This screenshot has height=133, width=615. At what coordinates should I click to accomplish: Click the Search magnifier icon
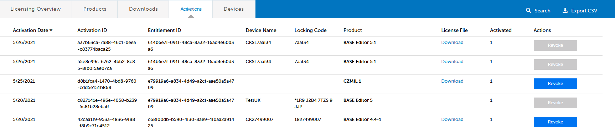528,10
